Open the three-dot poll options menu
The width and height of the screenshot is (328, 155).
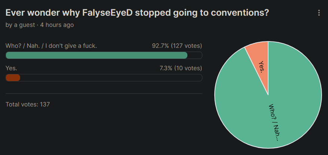[319, 13]
